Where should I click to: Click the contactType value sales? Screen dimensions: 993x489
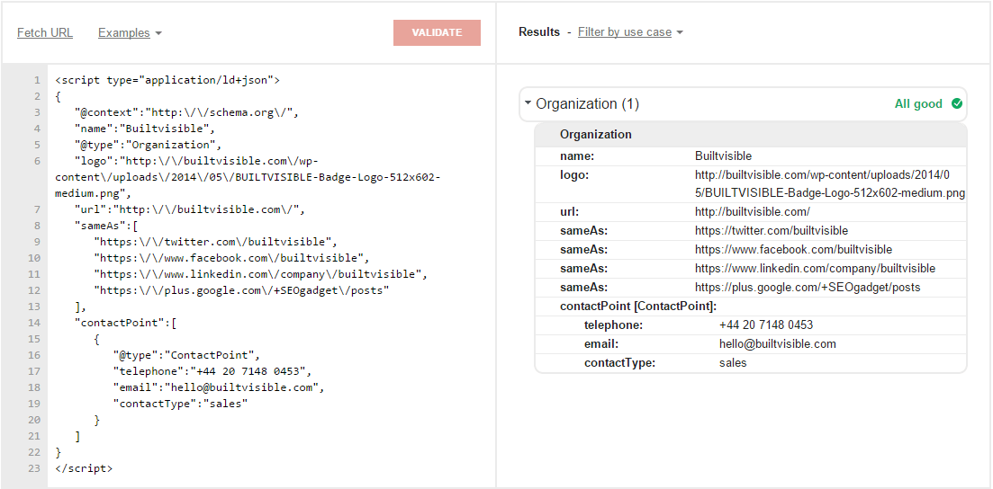tap(733, 363)
